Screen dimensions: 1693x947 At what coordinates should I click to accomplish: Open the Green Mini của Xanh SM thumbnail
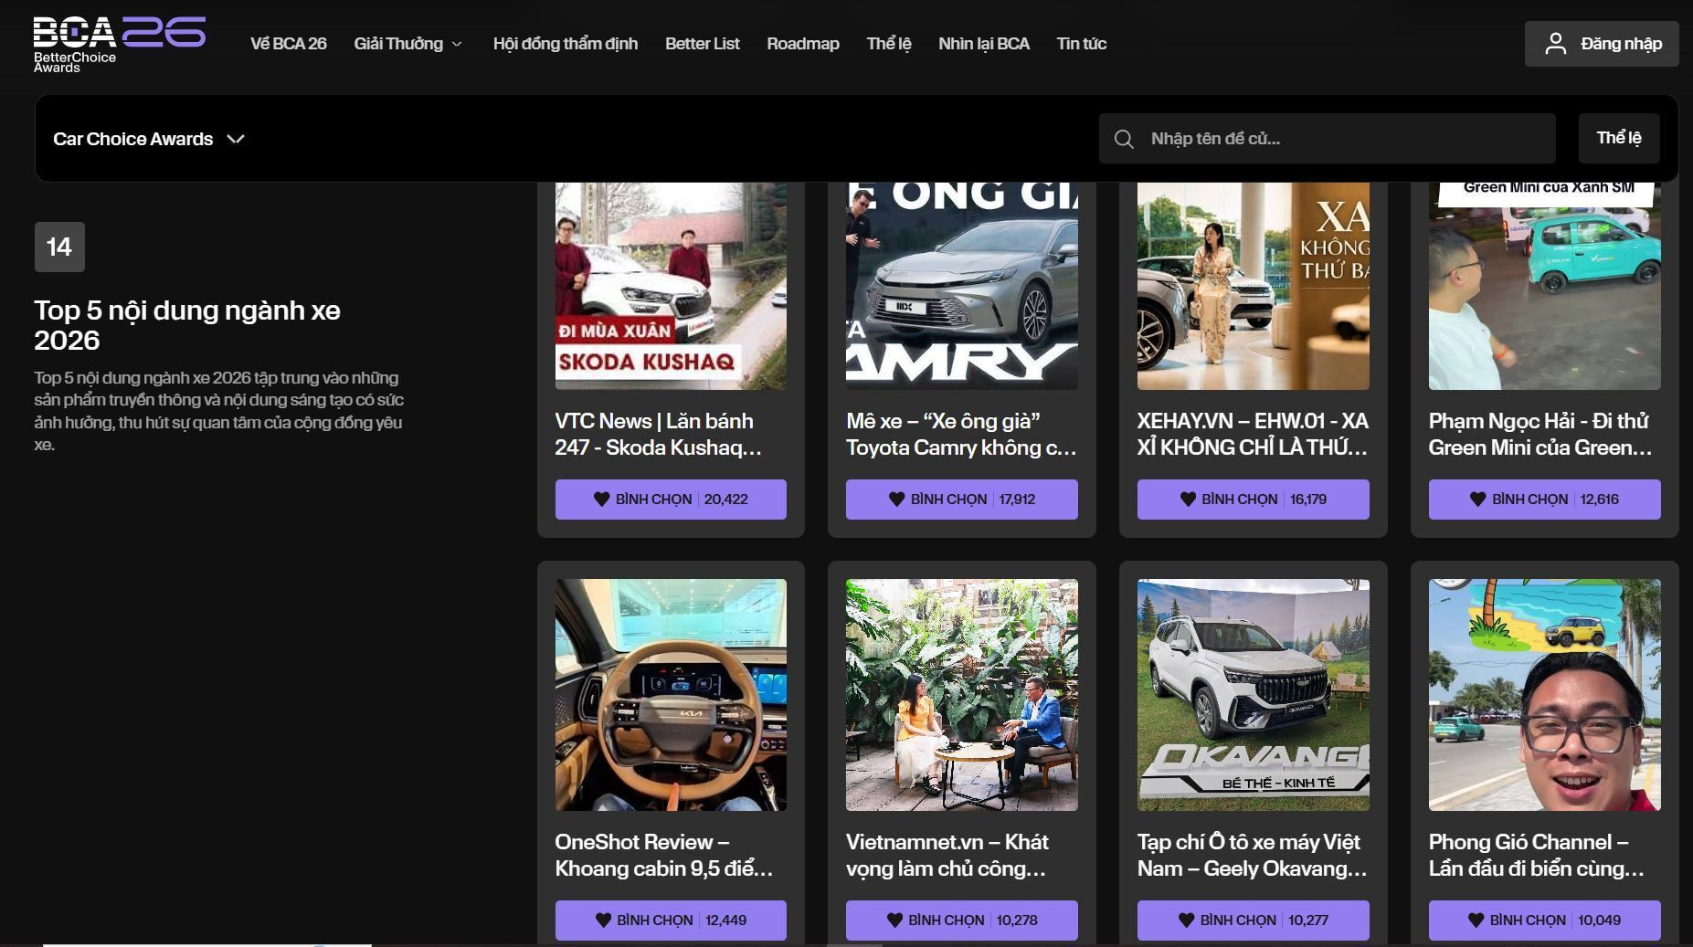[1545, 286]
